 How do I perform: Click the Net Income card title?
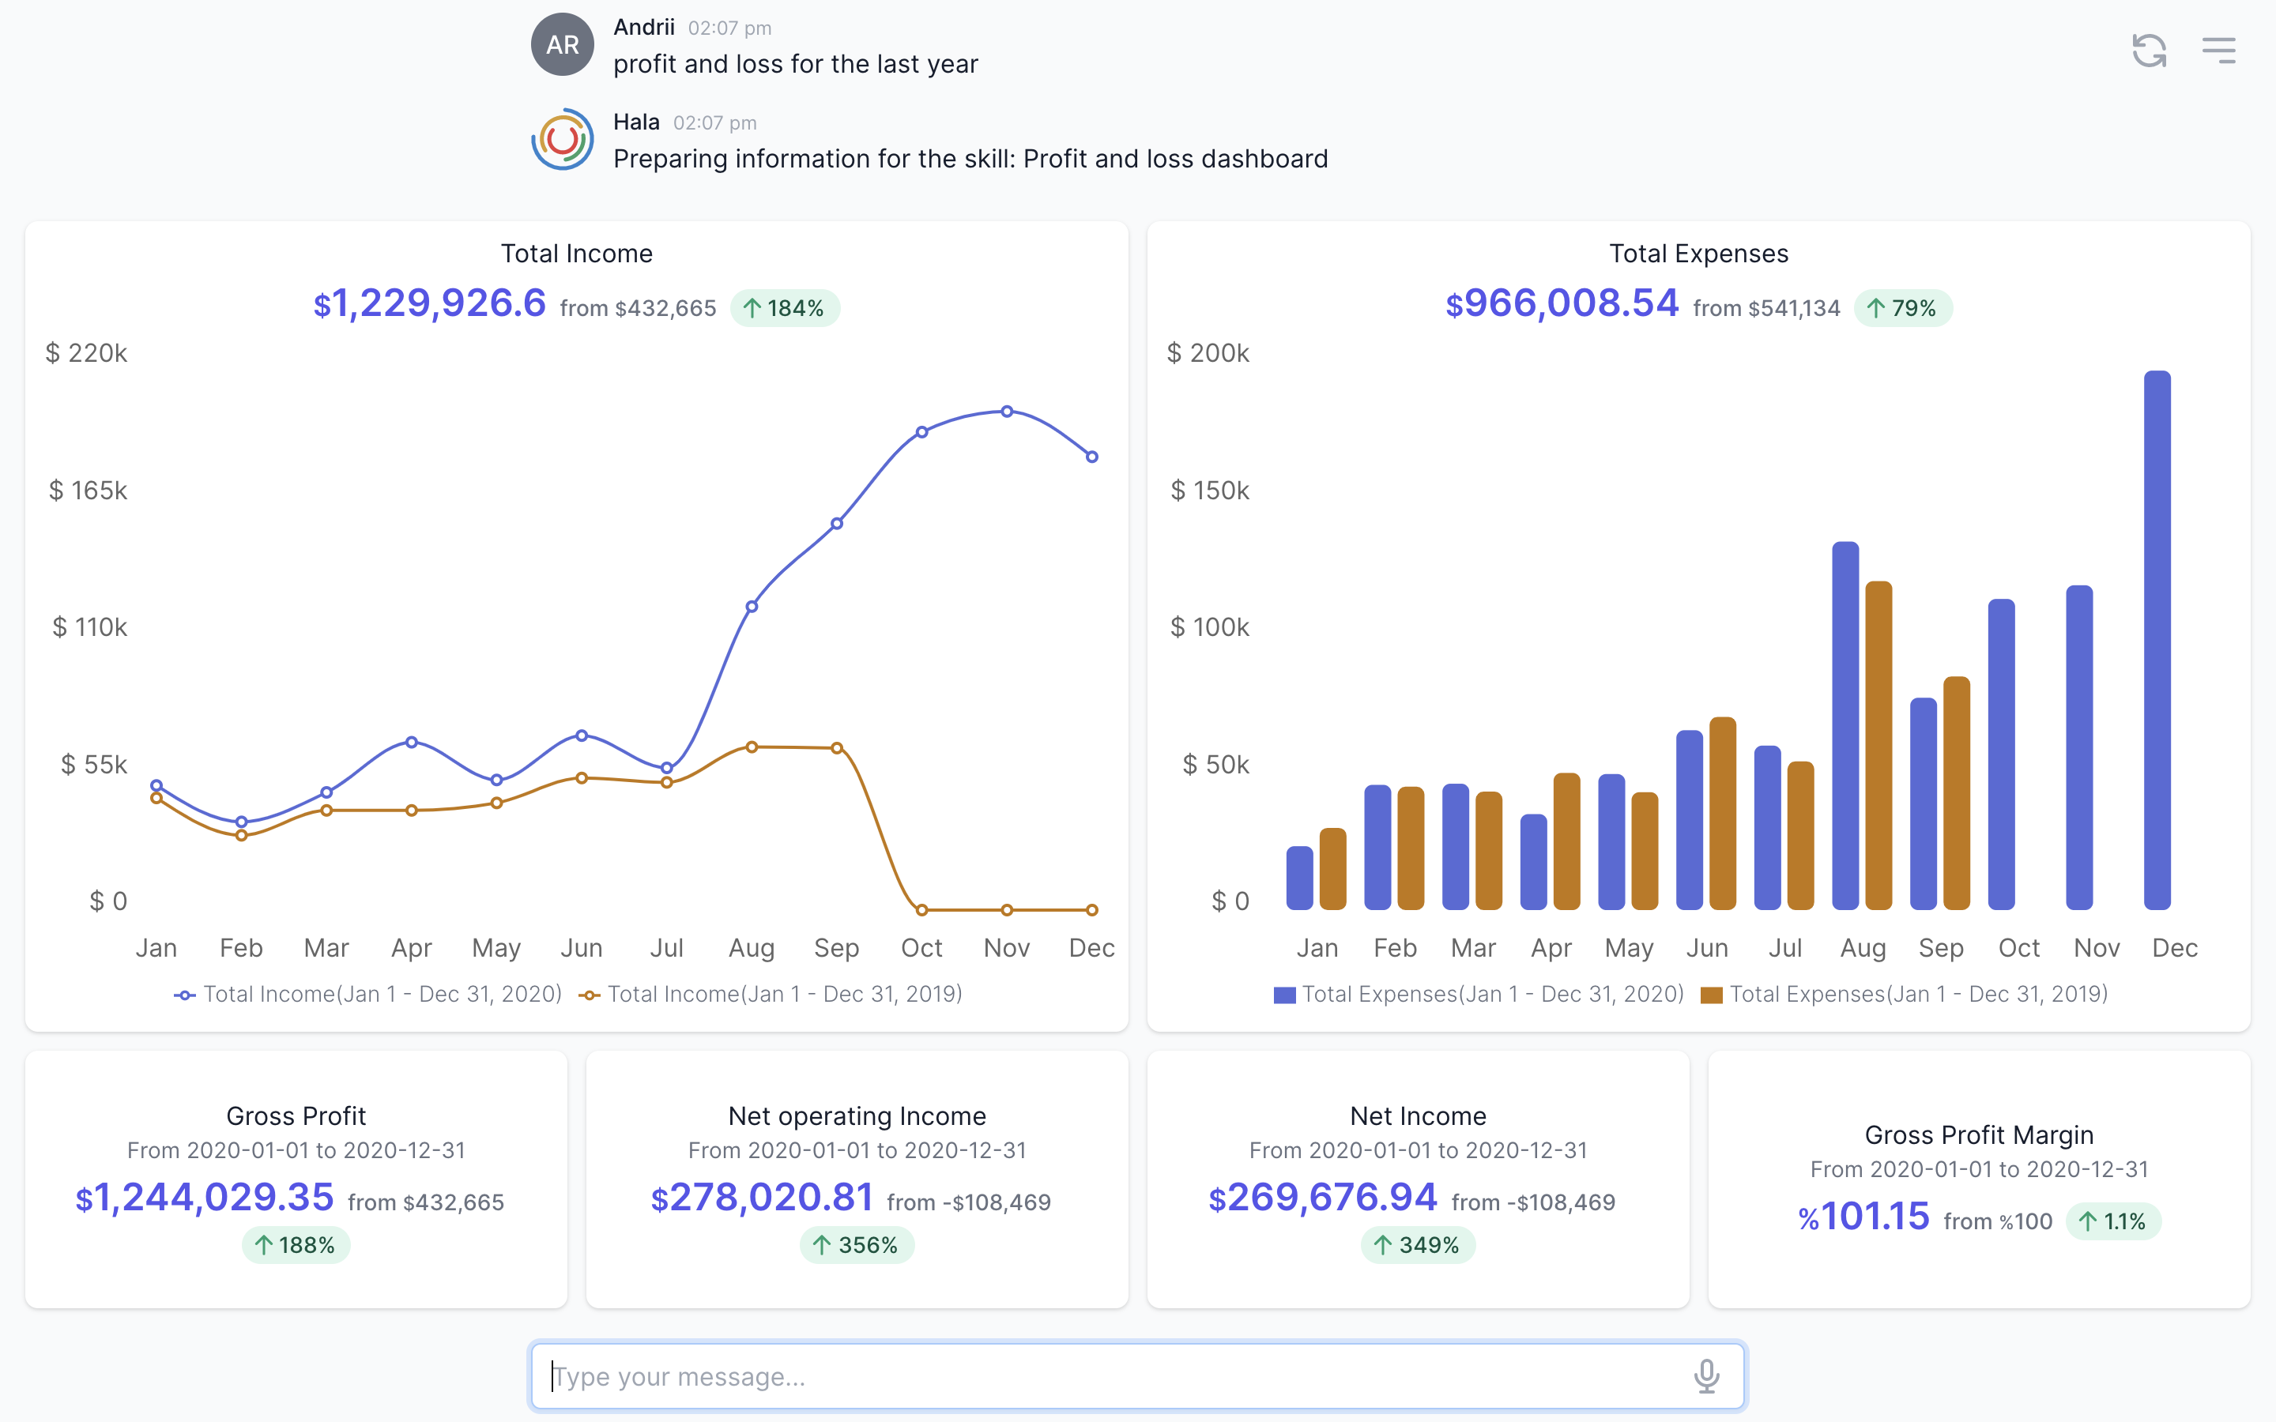(x=1419, y=1116)
